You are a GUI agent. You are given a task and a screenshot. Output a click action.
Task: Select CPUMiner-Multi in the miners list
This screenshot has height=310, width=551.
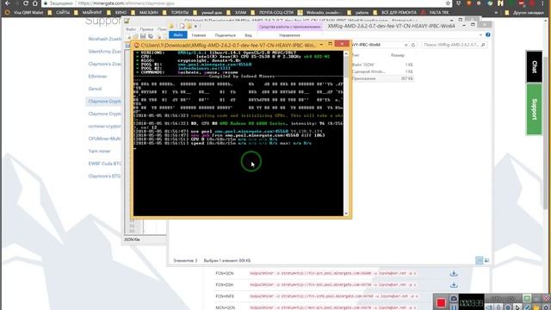coord(105,139)
